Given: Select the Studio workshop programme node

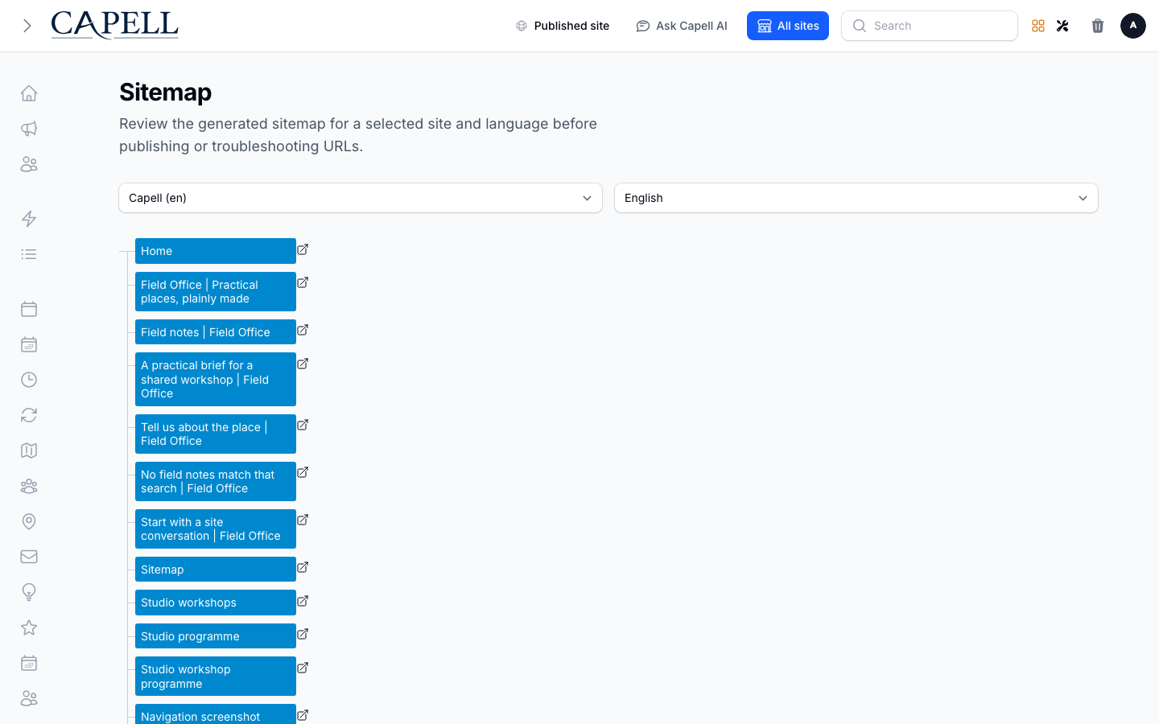Looking at the screenshot, I should 216,677.
